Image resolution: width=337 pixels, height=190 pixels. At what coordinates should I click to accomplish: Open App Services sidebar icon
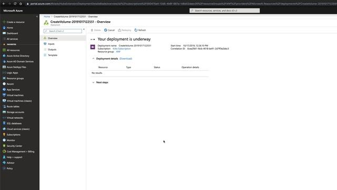(4, 89)
